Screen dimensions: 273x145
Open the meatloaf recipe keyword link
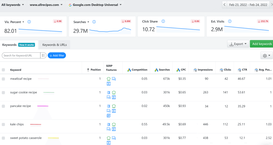[21, 79]
